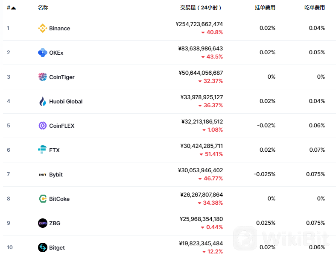This screenshot has width=336, height=259.
Task: Sort by 名称 column header
Action: coord(43,8)
